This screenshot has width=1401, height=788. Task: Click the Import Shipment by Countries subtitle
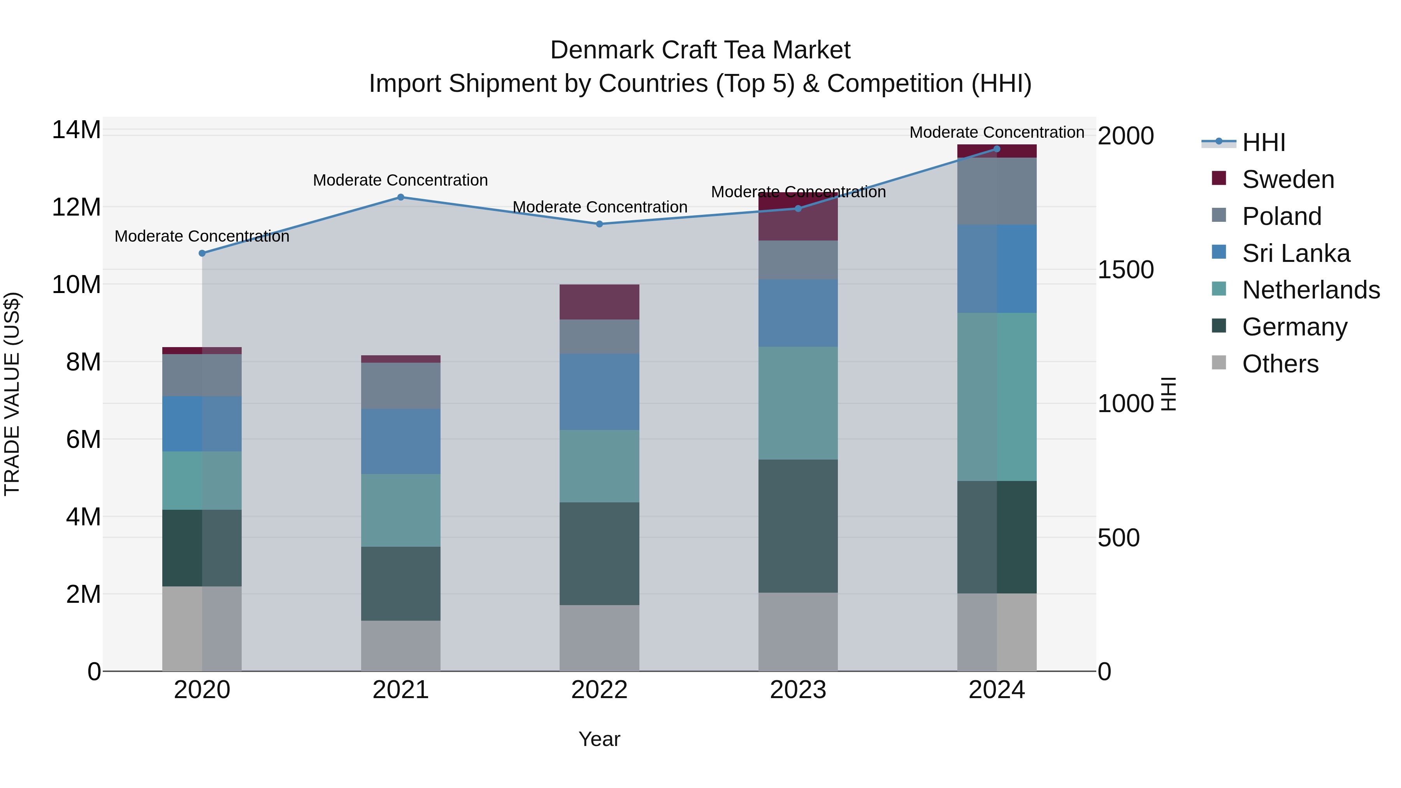point(700,84)
